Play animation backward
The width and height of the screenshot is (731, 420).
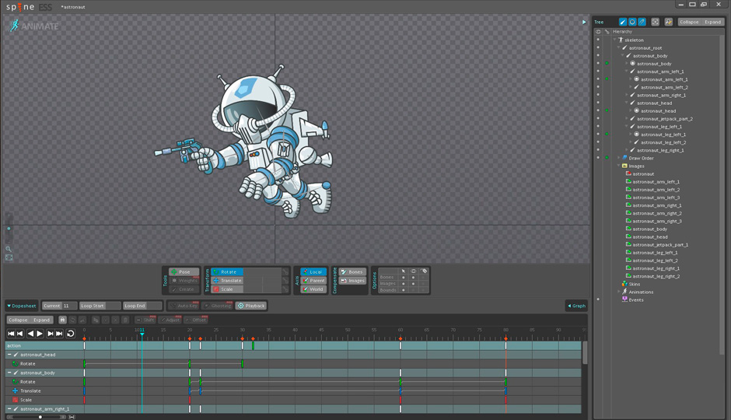pyautogui.click(x=30, y=334)
